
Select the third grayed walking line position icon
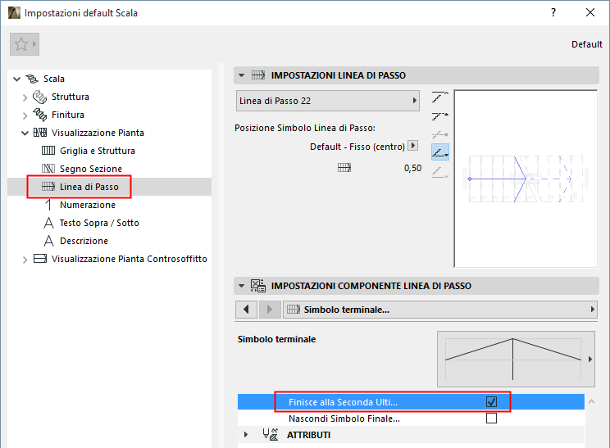440,134
